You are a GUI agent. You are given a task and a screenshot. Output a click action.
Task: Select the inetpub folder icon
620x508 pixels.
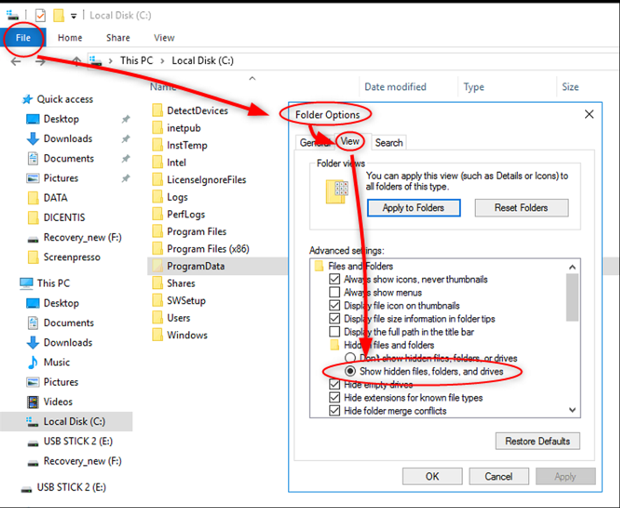click(158, 128)
